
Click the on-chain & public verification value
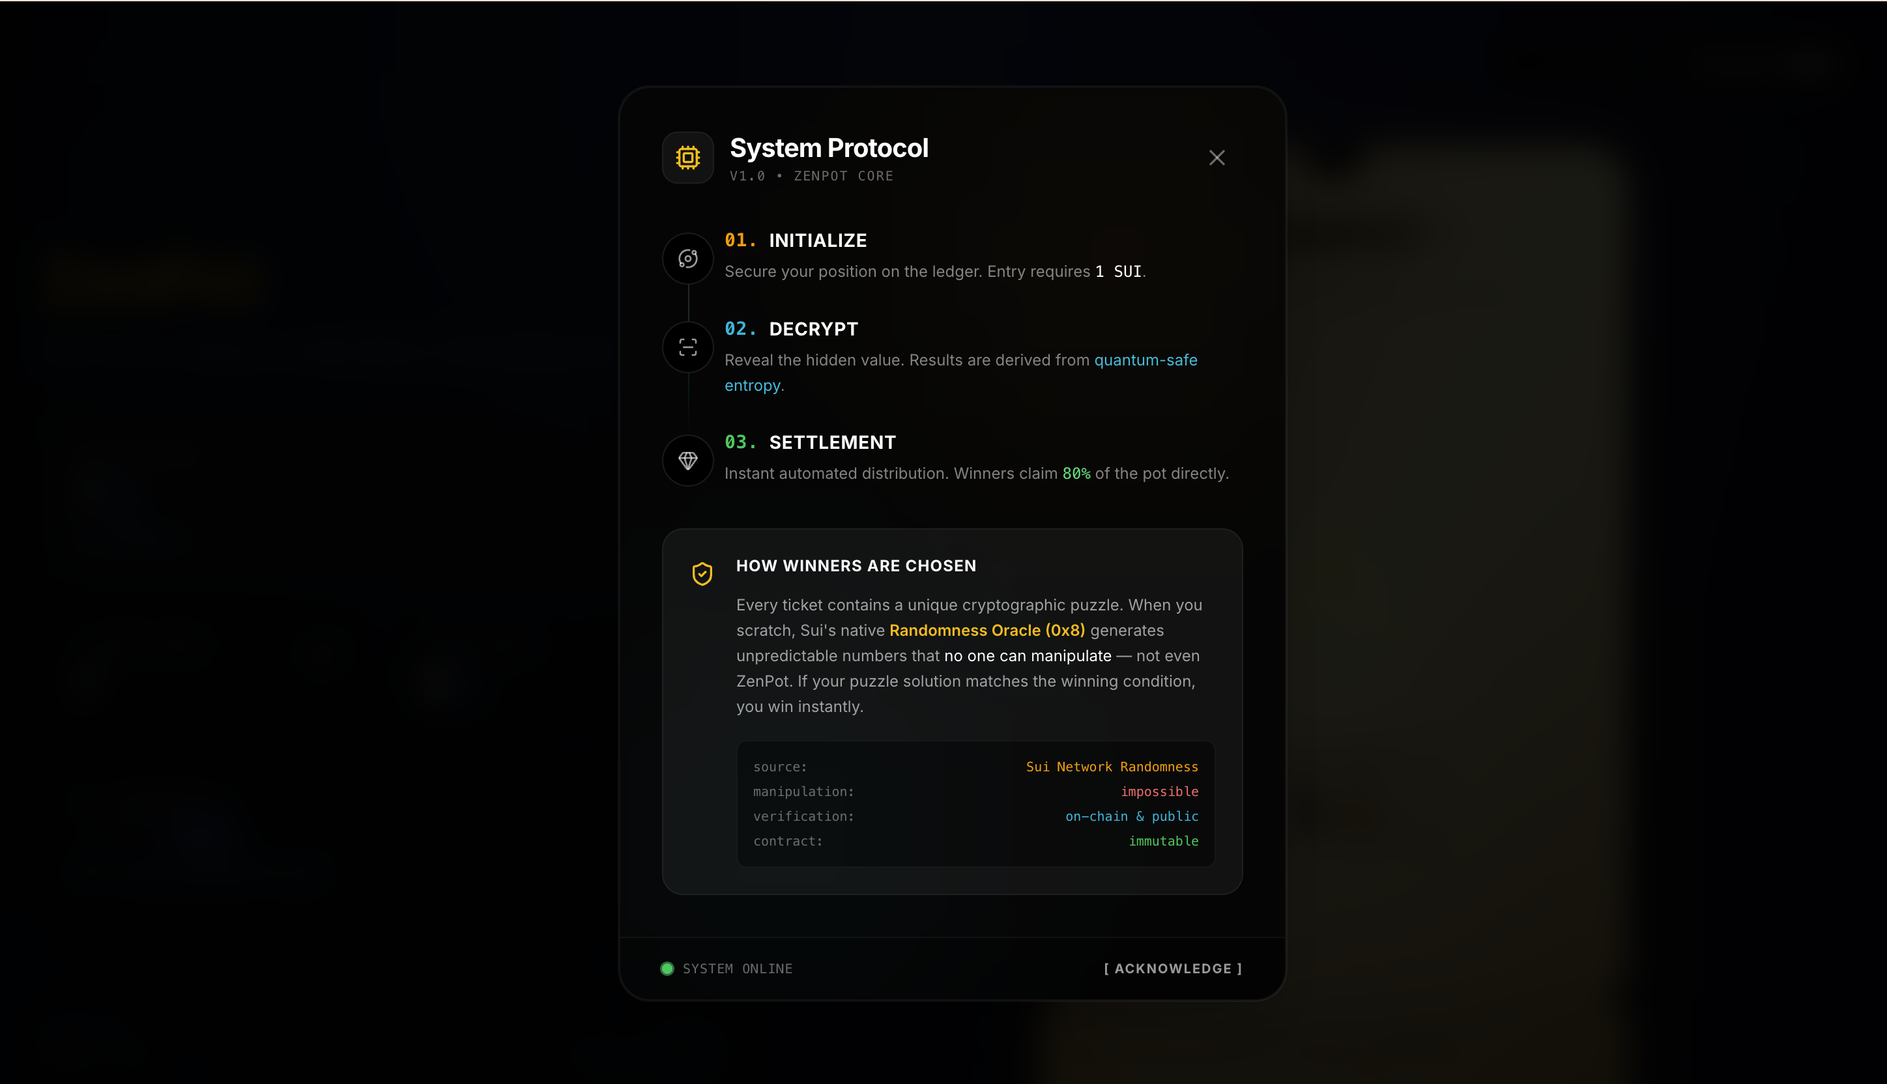click(1132, 816)
